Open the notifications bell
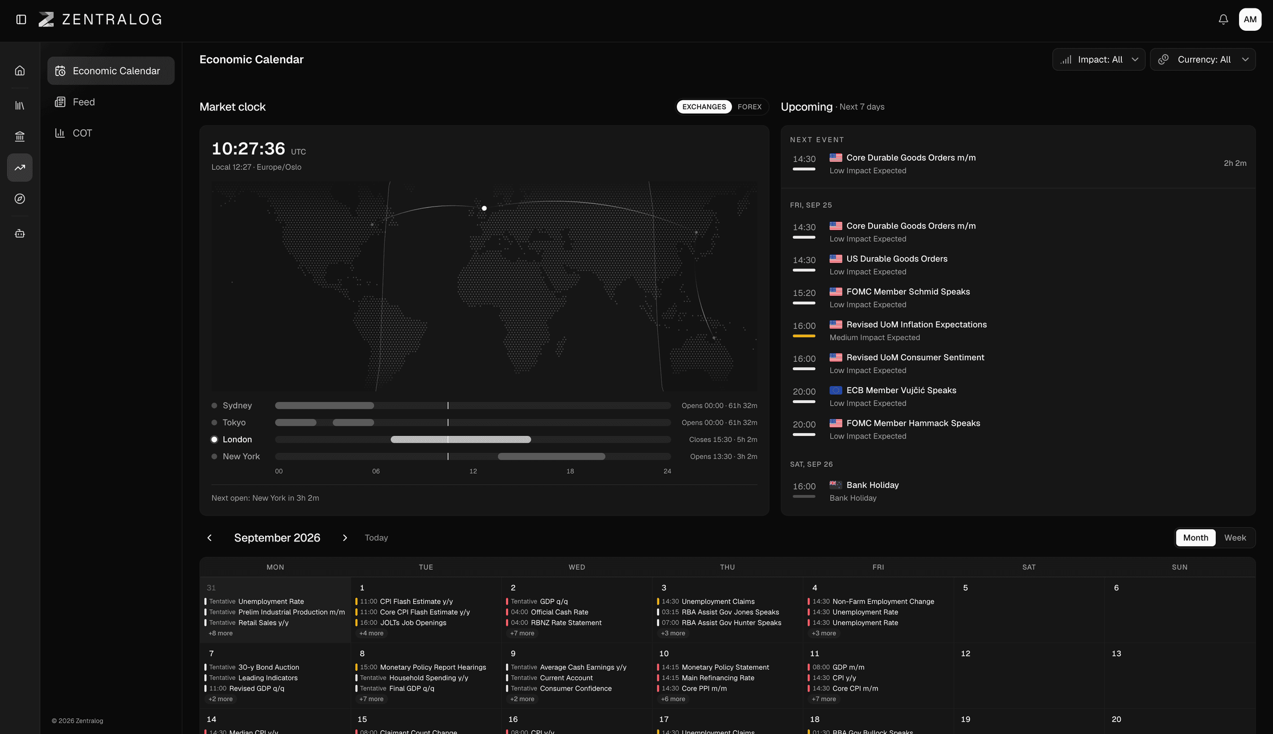The width and height of the screenshot is (1273, 734). point(1223,20)
